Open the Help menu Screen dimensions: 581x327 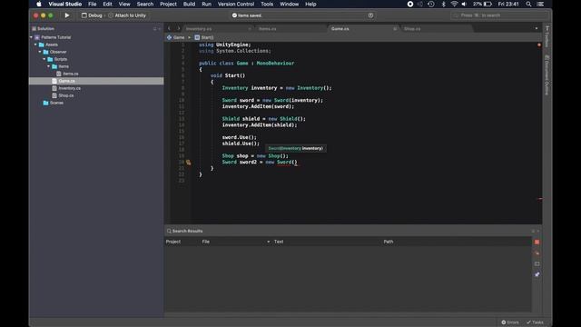coord(310,4)
